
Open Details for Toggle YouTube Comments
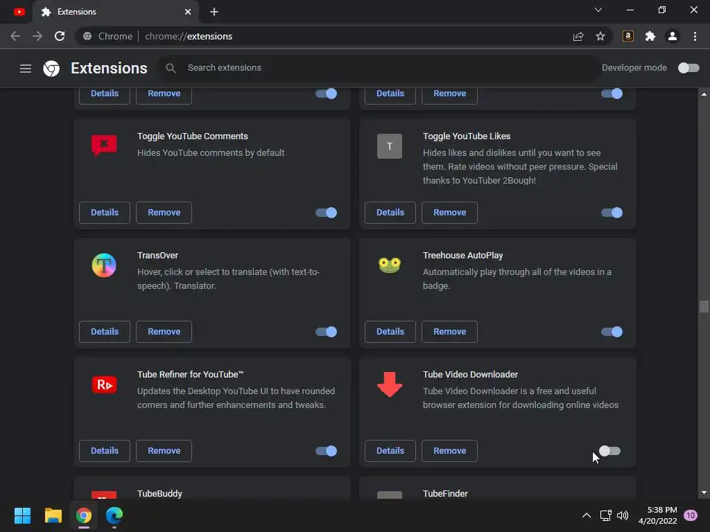[x=105, y=213]
